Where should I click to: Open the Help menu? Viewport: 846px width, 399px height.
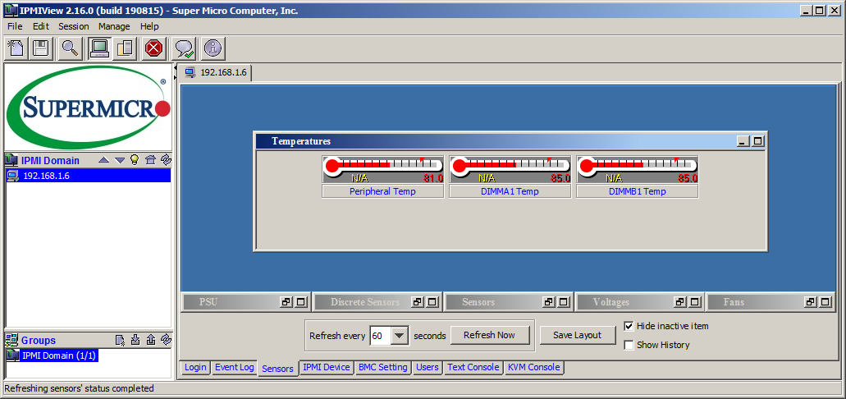[149, 26]
